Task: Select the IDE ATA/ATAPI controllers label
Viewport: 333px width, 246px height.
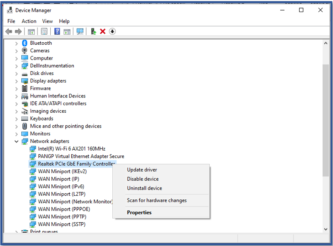Action: pyautogui.click(x=58, y=103)
